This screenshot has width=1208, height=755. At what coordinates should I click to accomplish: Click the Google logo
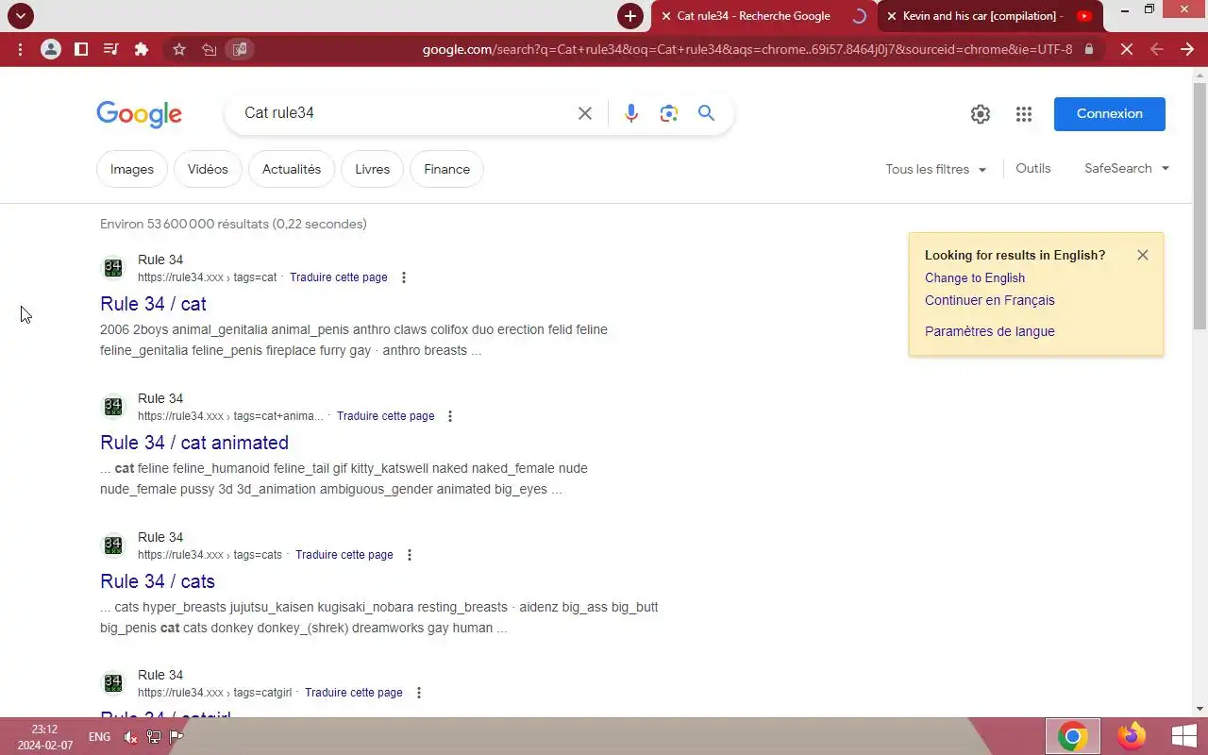(x=139, y=114)
